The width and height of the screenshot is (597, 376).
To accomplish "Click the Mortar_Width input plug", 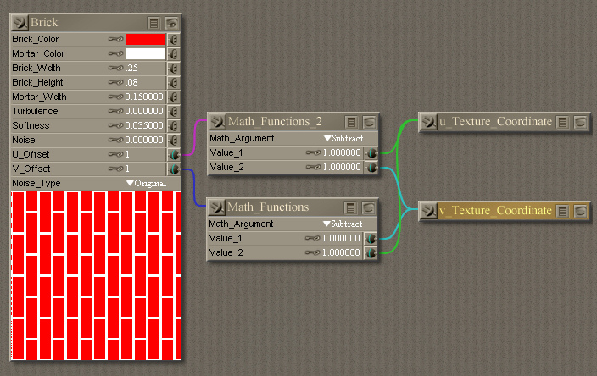I will pyautogui.click(x=173, y=97).
